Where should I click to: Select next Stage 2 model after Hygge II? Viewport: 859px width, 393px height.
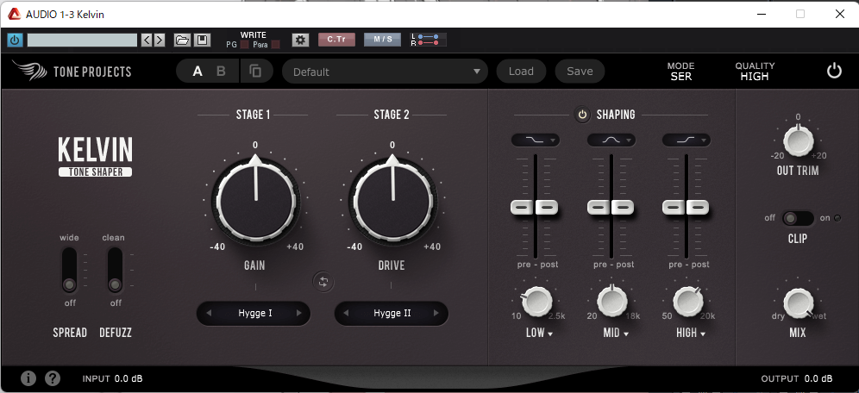click(436, 313)
